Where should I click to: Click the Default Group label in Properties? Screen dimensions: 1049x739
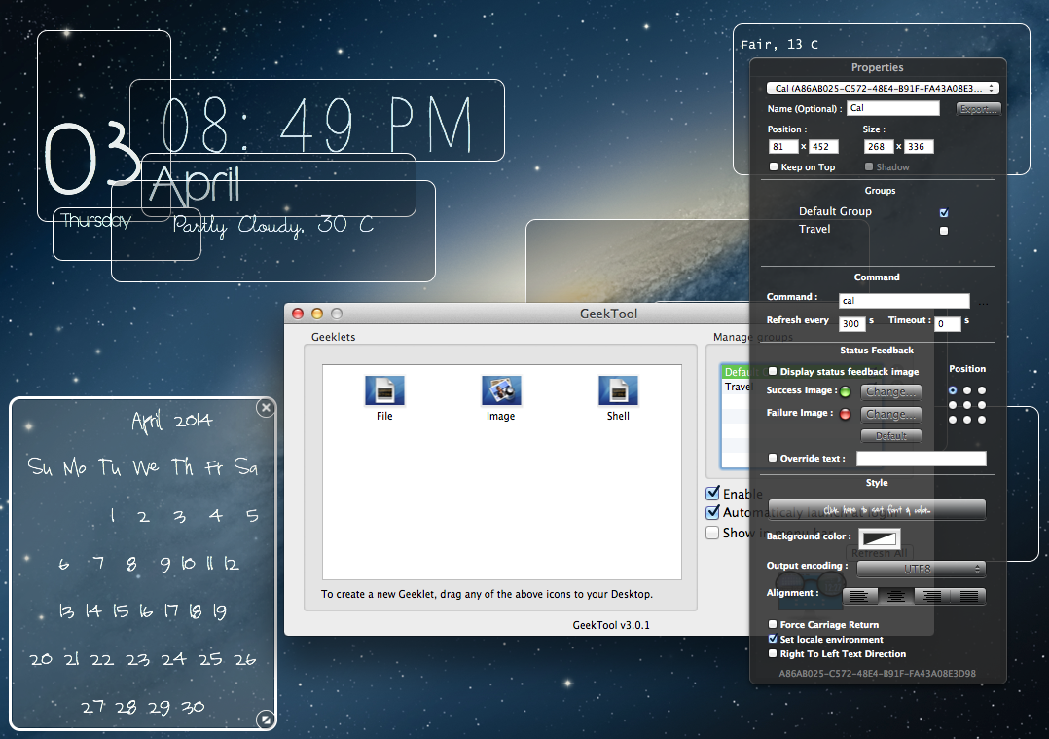coord(835,211)
